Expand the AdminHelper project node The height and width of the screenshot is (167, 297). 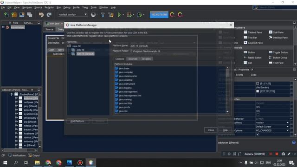tap(3, 27)
